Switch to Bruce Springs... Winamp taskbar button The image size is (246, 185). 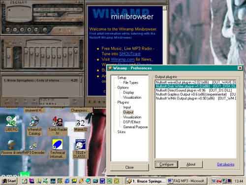146,181
